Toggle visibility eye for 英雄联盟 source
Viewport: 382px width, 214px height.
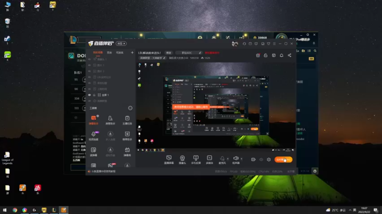pyautogui.click(x=89, y=101)
